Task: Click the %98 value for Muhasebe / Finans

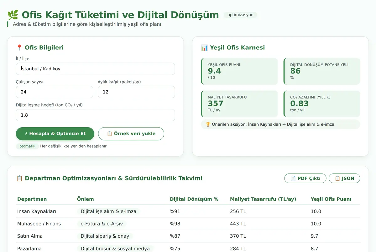Action: point(175,224)
